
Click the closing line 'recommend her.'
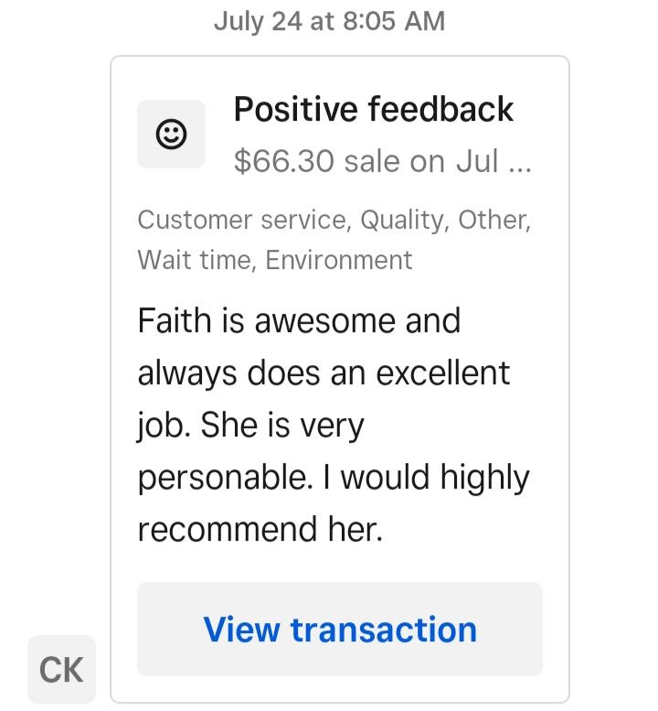click(260, 529)
